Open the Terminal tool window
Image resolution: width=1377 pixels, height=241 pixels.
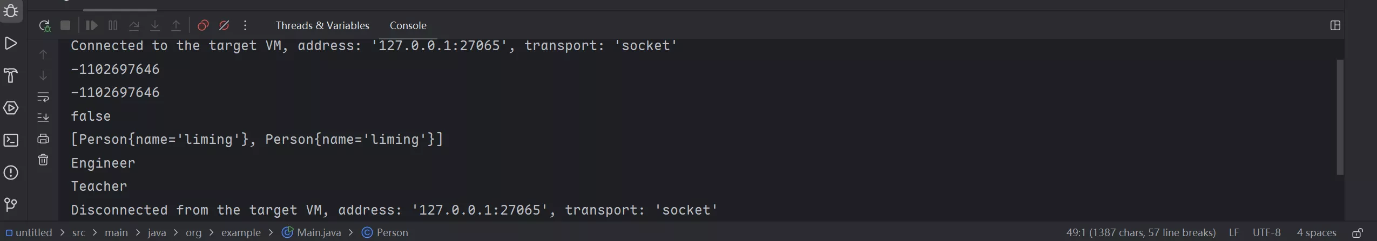(11, 140)
